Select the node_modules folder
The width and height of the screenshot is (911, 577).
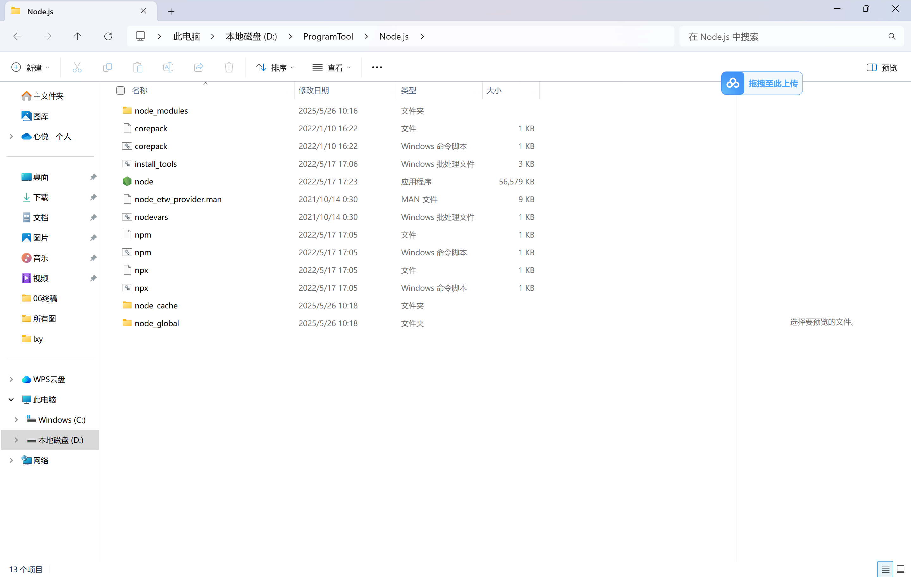pos(161,110)
